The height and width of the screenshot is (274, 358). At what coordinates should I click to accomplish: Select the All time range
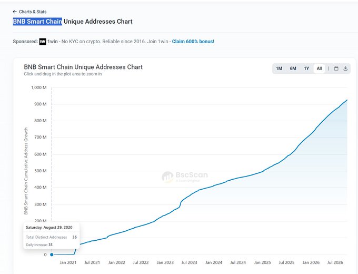click(319, 68)
